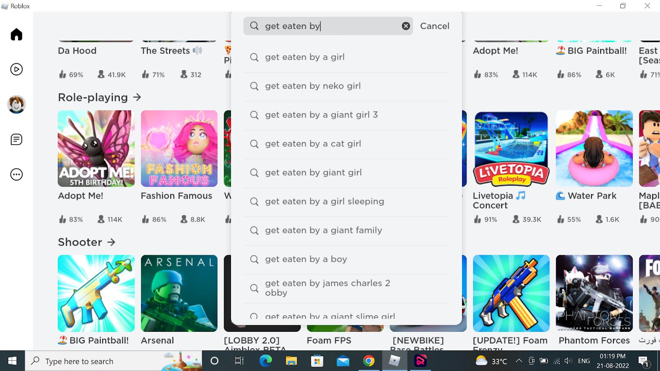Click the 'Da Hood' game title
The width and height of the screenshot is (660, 371).
(77, 51)
